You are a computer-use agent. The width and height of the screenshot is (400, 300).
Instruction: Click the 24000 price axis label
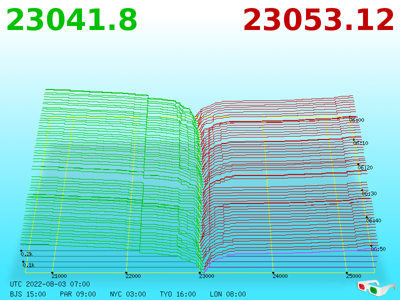(280, 276)
